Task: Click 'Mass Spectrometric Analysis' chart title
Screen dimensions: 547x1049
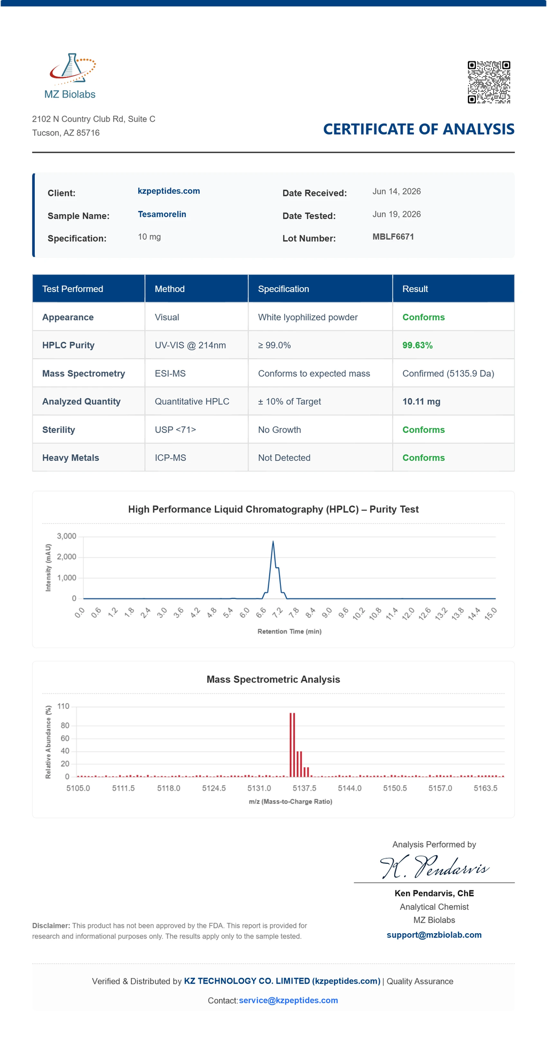Action: click(x=273, y=680)
